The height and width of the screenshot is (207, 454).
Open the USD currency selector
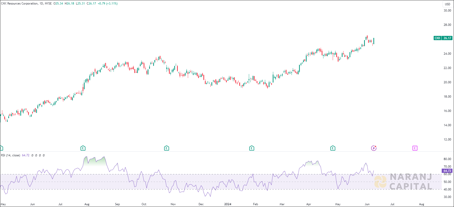(x=447, y=4)
